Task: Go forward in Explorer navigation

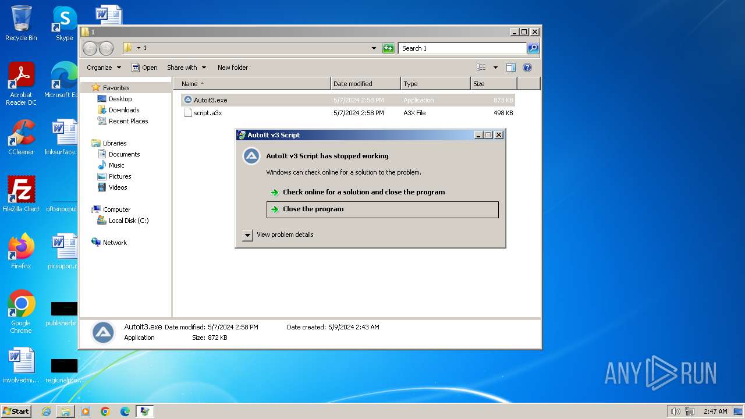Action: coord(106,48)
